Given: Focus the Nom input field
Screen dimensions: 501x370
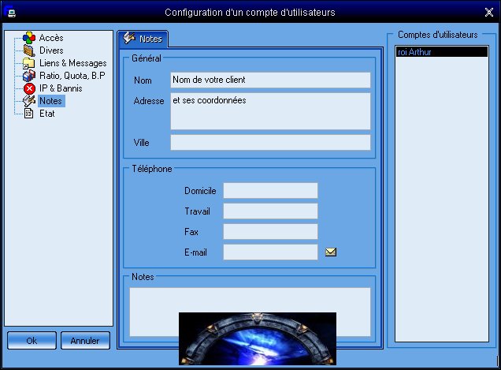Looking at the screenshot, I should [x=270, y=80].
